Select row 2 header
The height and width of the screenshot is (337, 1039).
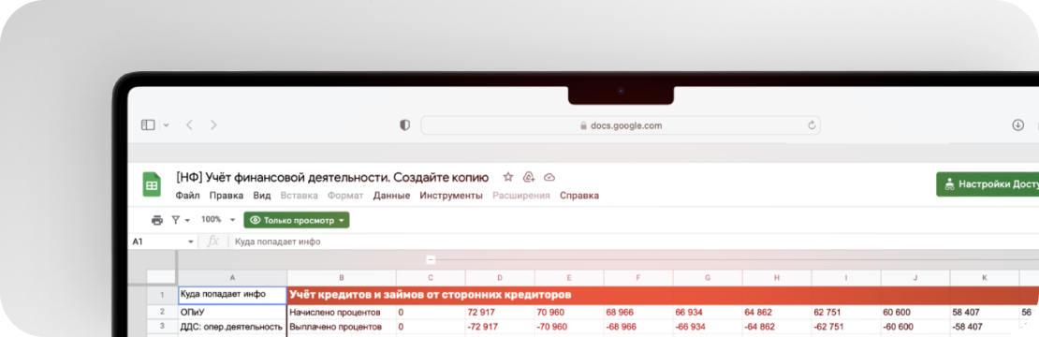161,311
